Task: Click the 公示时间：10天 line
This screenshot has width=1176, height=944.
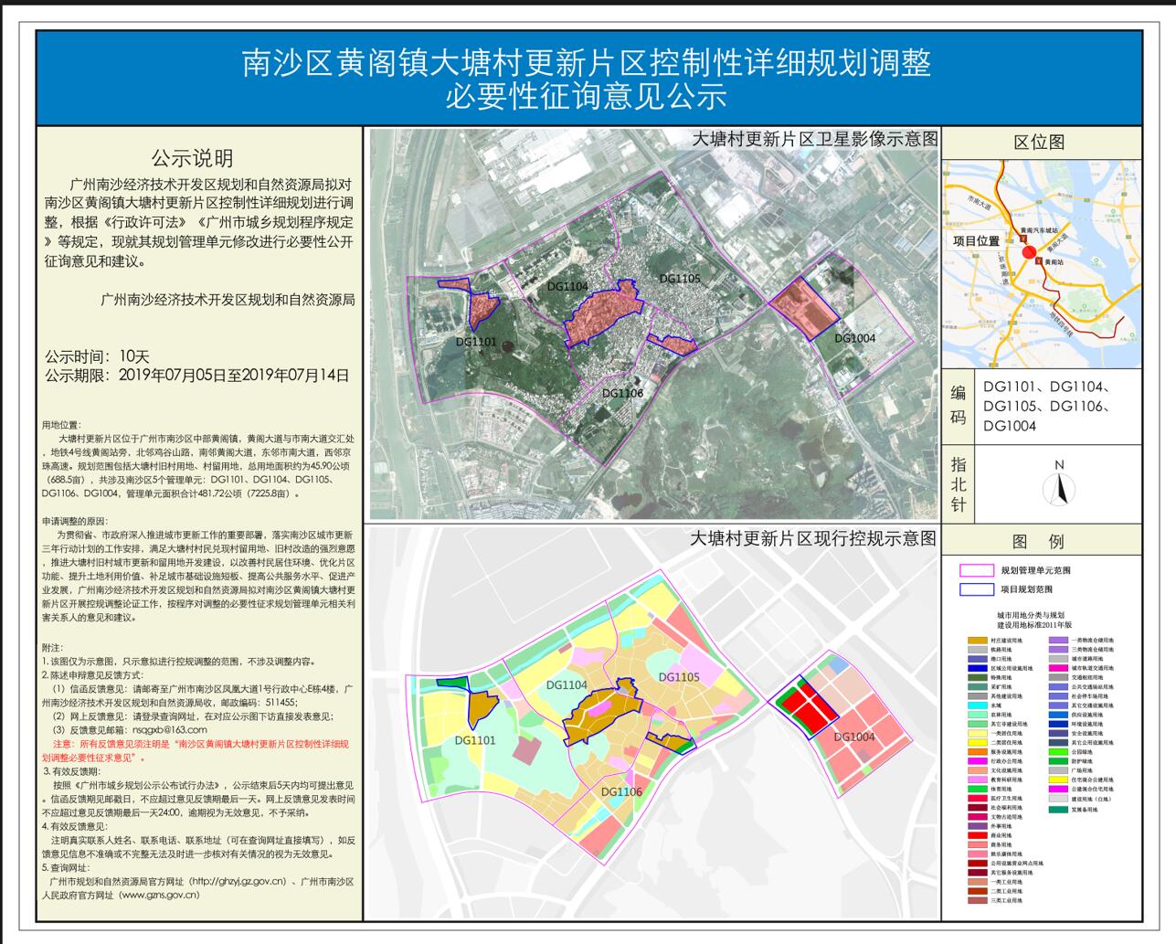Action: (x=97, y=355)
